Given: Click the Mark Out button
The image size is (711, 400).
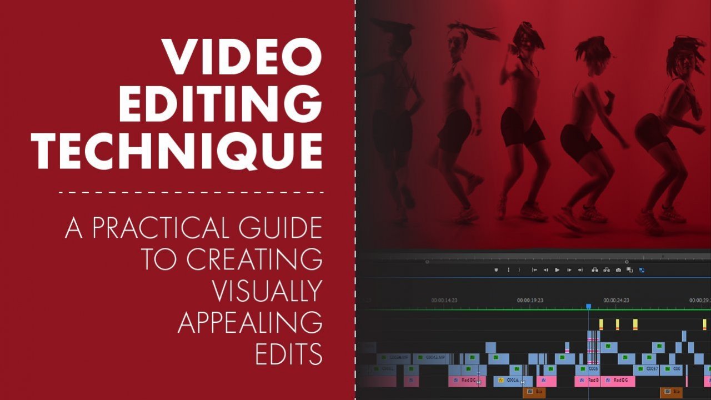Looking at the screenshot, I should tap(519, 270).
